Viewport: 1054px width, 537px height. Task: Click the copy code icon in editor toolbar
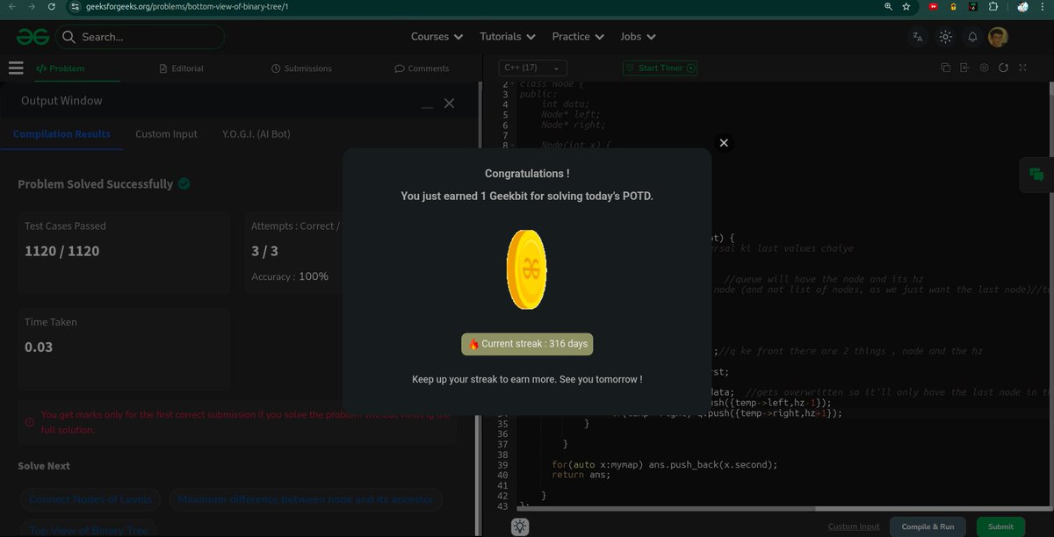pos(946,68)
